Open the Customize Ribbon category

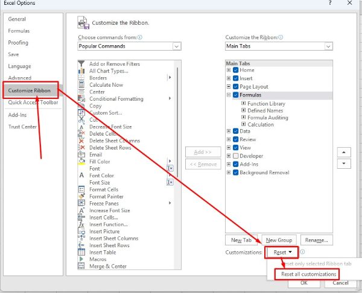click(33, 90)
